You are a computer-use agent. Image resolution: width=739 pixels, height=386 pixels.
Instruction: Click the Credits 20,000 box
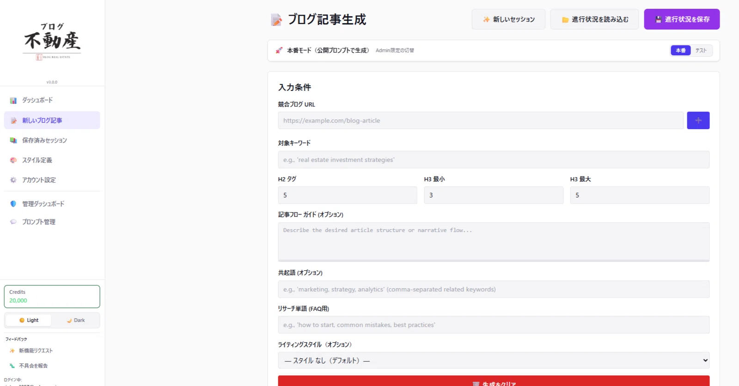click(x=52, y=297)
